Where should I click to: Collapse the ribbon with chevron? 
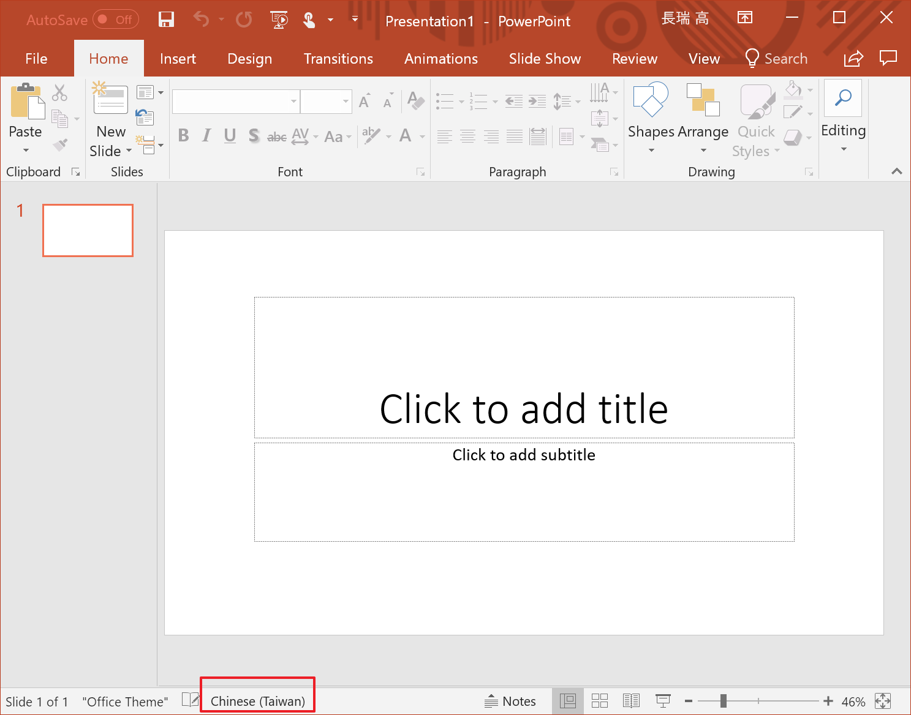[896, 171]
